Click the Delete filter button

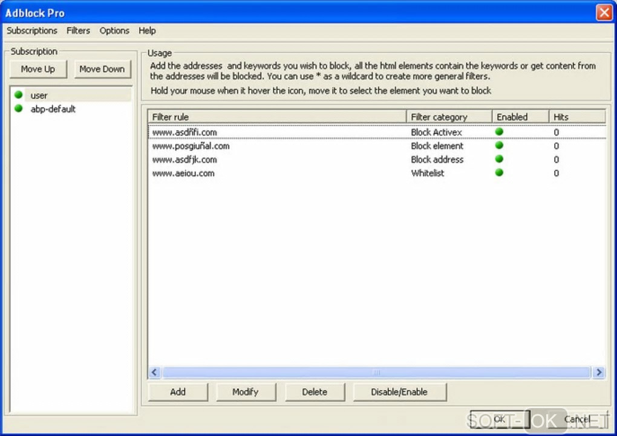(315, 392)
